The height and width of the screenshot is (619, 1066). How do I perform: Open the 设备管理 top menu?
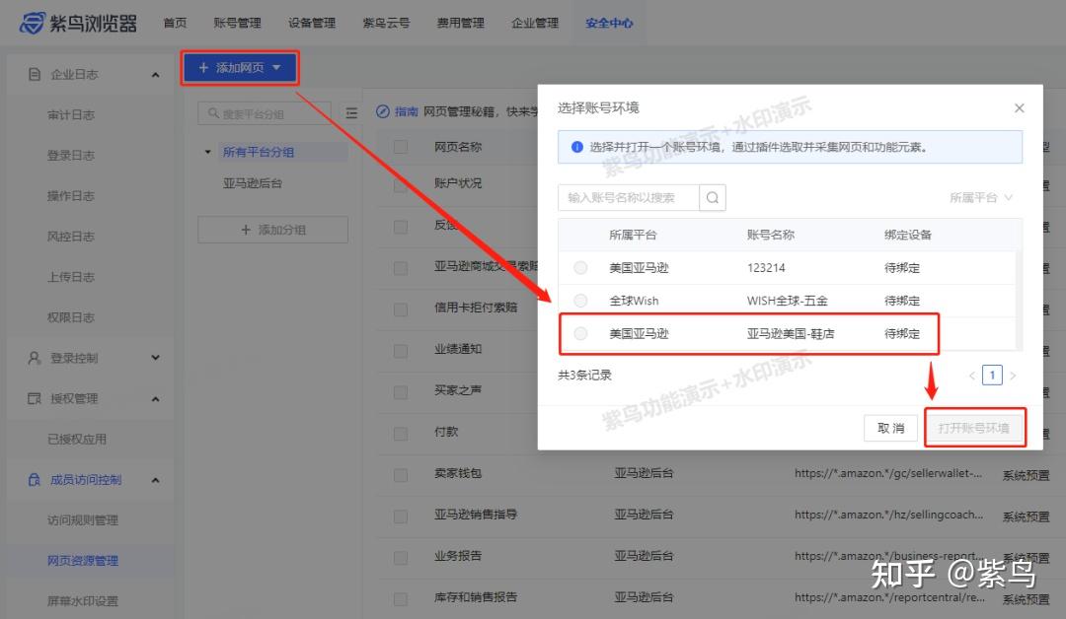coord(311,23)
